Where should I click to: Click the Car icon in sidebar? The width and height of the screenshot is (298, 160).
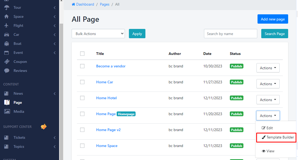point(7,34)
